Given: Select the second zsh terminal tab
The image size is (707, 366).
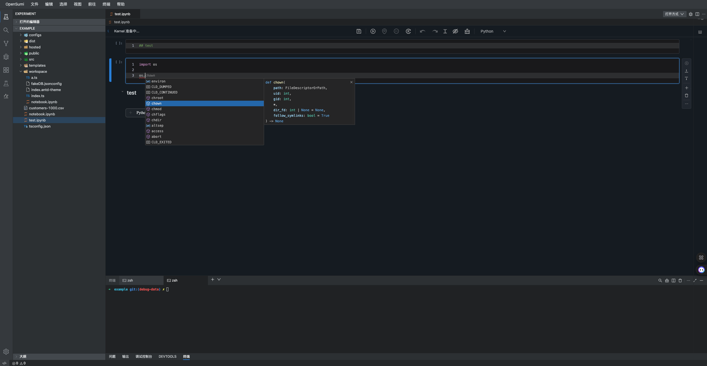Looking at the screenshot, I should tap(185, 281).
